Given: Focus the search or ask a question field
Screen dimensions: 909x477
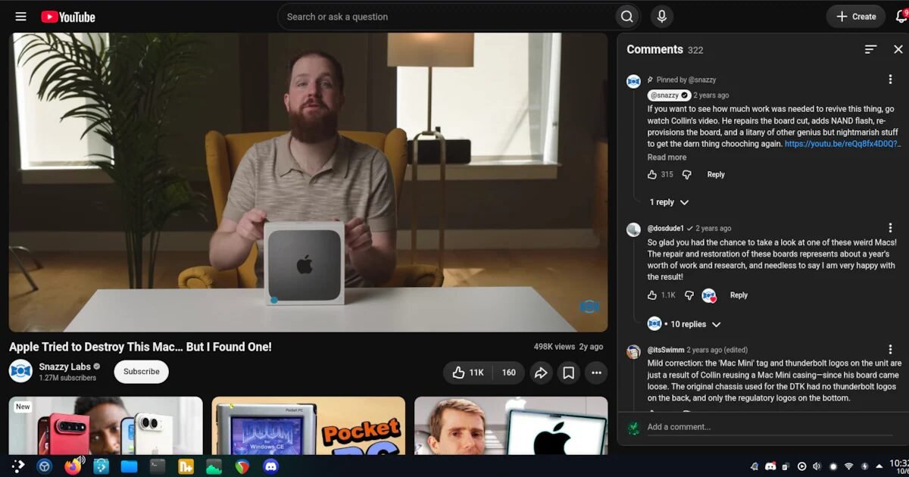Looking at the screenshot, I should 447,17.
